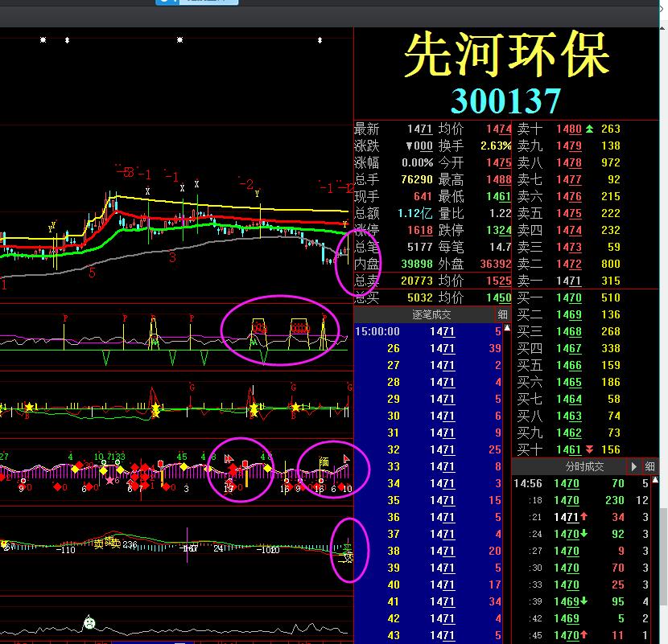This screenshot has width=668, height=644.
Task: Click the 跌停 price 1324
Action: coord(498,230)
